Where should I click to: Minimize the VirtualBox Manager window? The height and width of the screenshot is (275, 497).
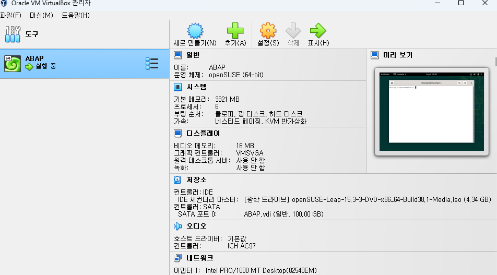coord(437,3)
